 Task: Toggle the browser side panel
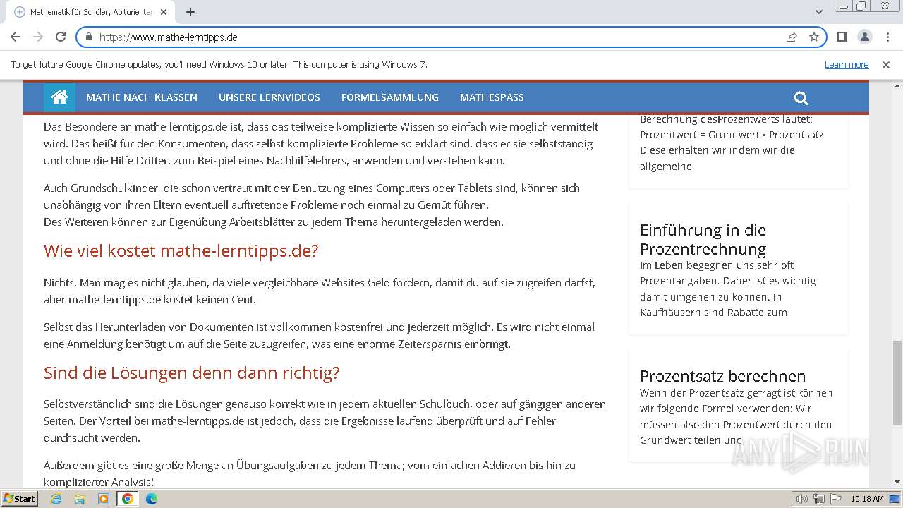[842, 37]
